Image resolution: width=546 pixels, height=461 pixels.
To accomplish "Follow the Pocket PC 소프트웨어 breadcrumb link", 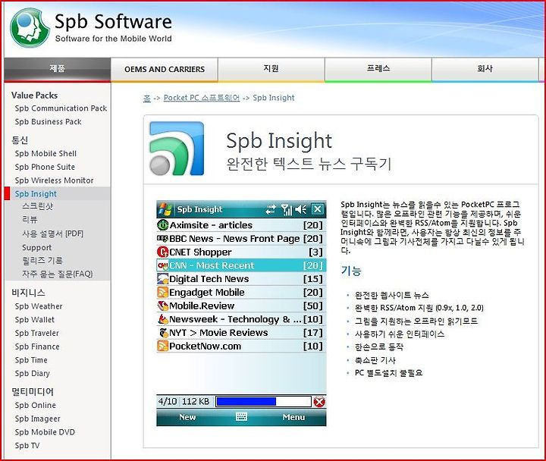I will pyautogui.click(x=202, y=98).
